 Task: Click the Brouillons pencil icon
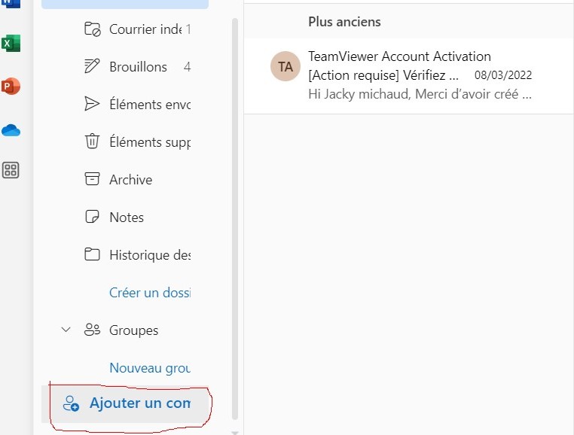tap(92, 67)
